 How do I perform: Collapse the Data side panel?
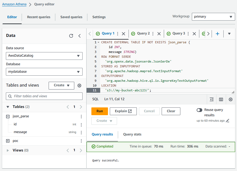[80, 36]
